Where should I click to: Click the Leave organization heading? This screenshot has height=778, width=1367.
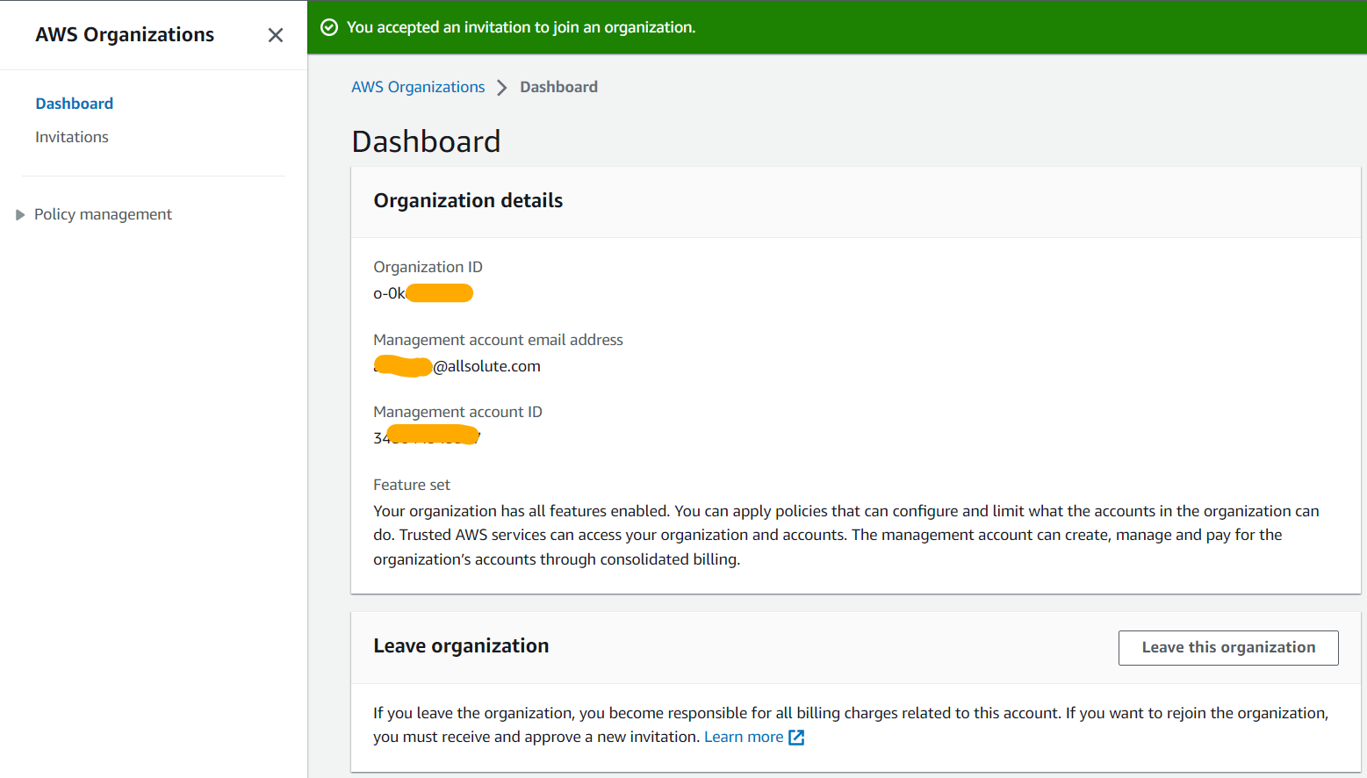tap(461, 645)
